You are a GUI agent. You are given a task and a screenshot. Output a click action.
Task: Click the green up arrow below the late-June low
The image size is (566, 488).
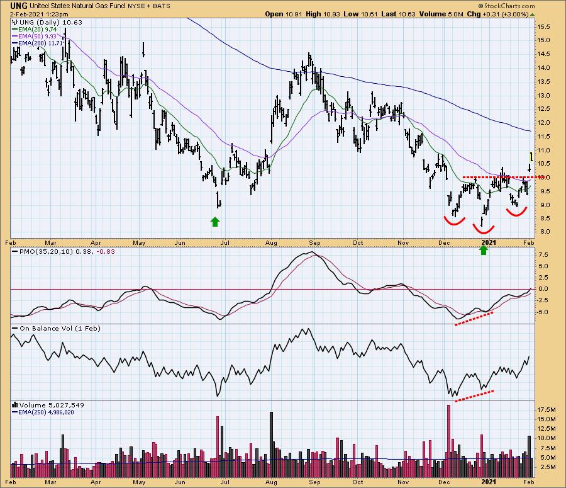point(215,222)
